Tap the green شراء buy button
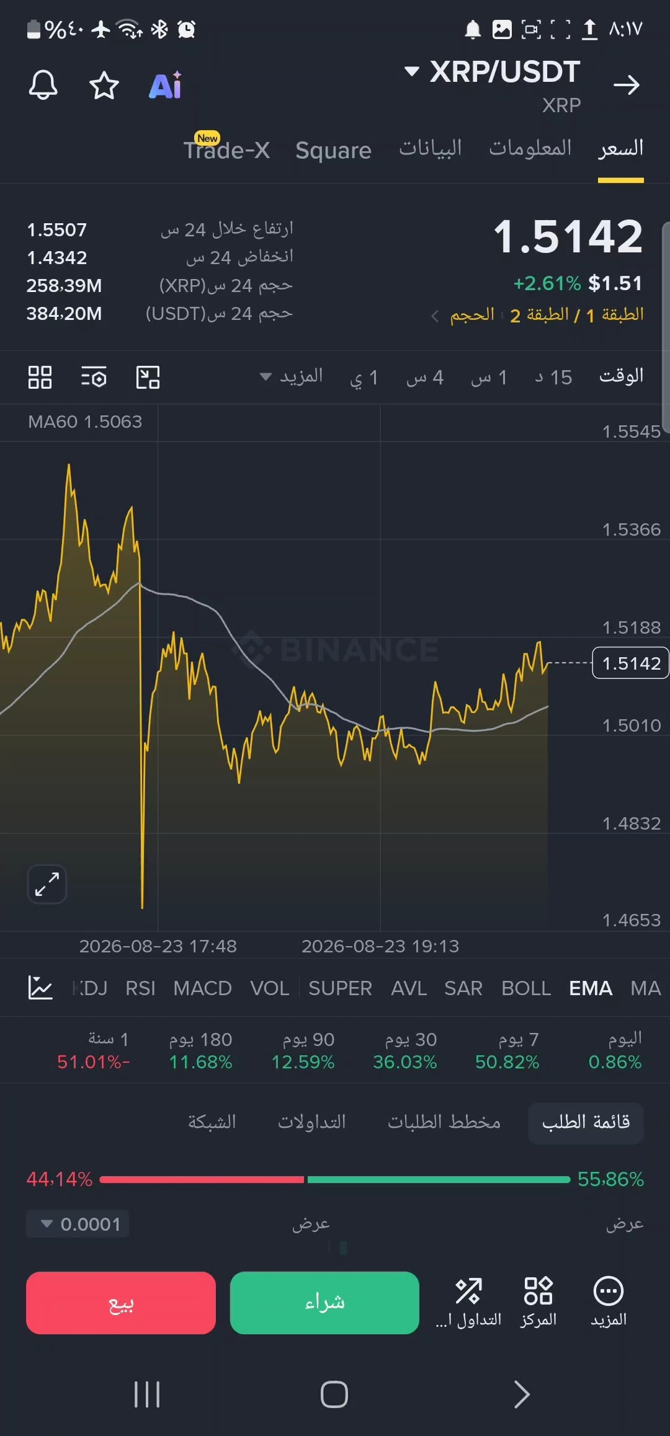670x1436 pixels. [324, 1303]
